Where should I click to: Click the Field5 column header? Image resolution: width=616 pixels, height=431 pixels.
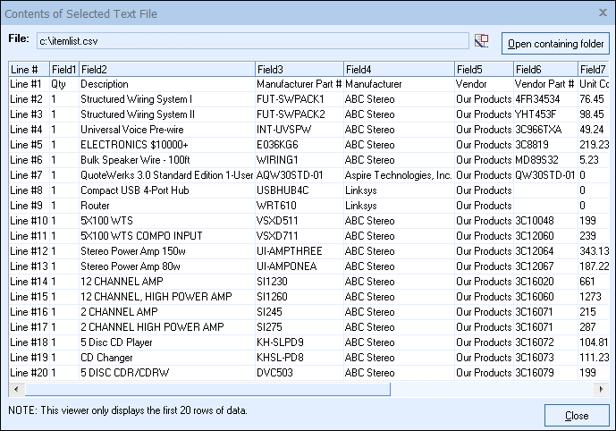point(483,69)
